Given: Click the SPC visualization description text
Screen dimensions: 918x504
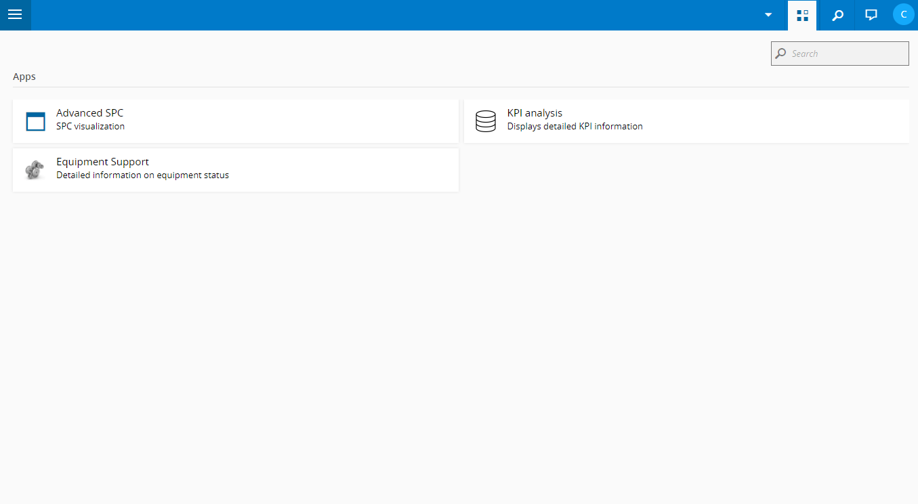Looking at the screenshot, I should [90, 126].
